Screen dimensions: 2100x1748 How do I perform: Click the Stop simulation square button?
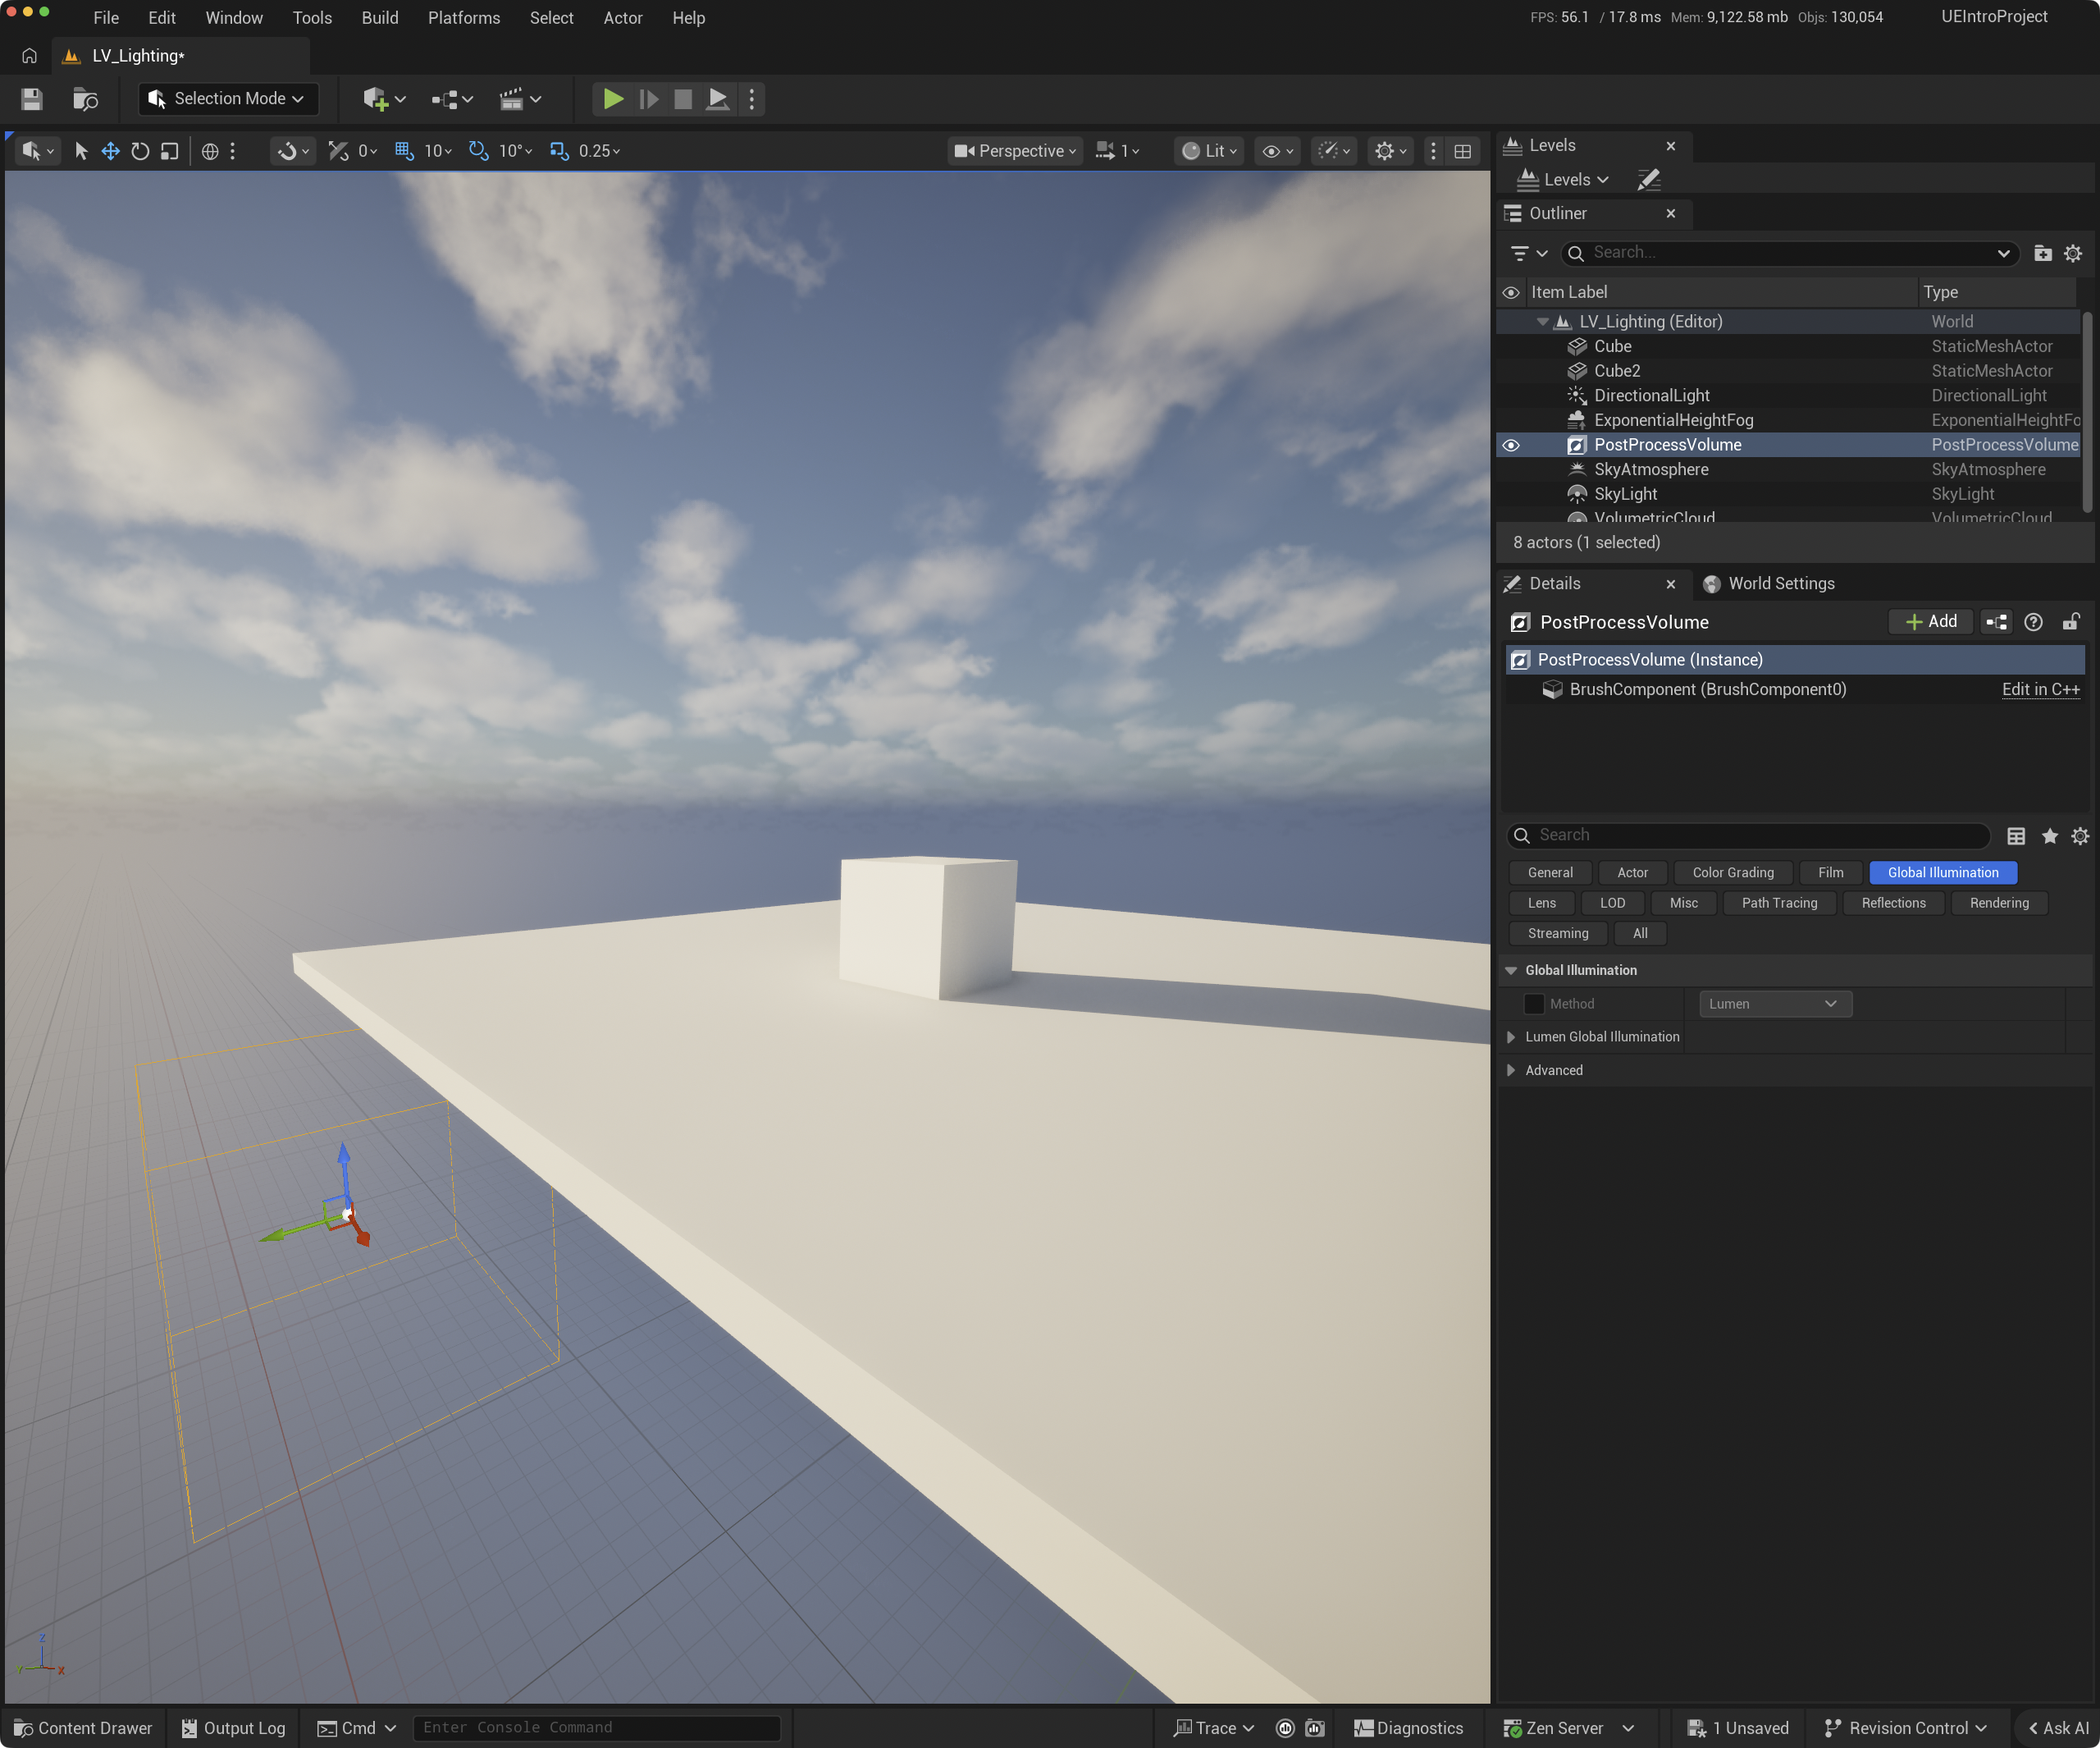tap(683, 99)
